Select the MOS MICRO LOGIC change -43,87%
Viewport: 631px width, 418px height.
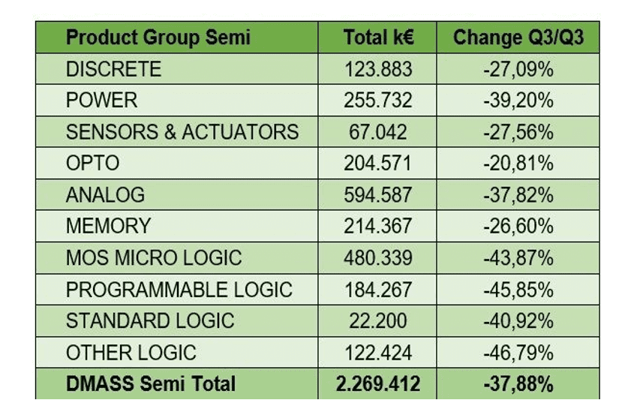click(x=518, y=257)
